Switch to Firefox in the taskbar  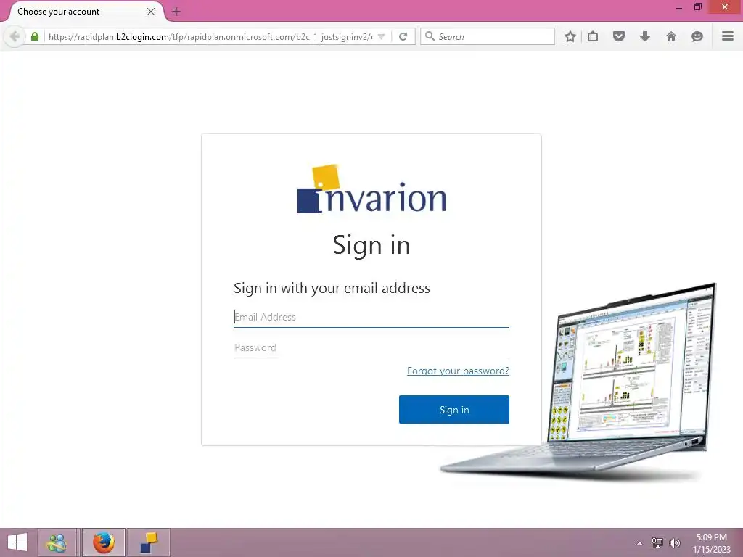[x=103, y=542]
